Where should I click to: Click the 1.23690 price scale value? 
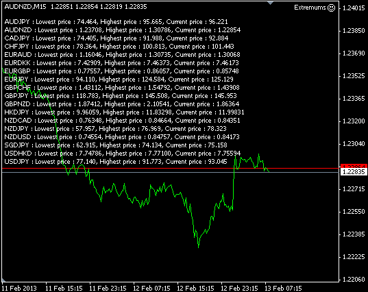click(x=354, y=53)
